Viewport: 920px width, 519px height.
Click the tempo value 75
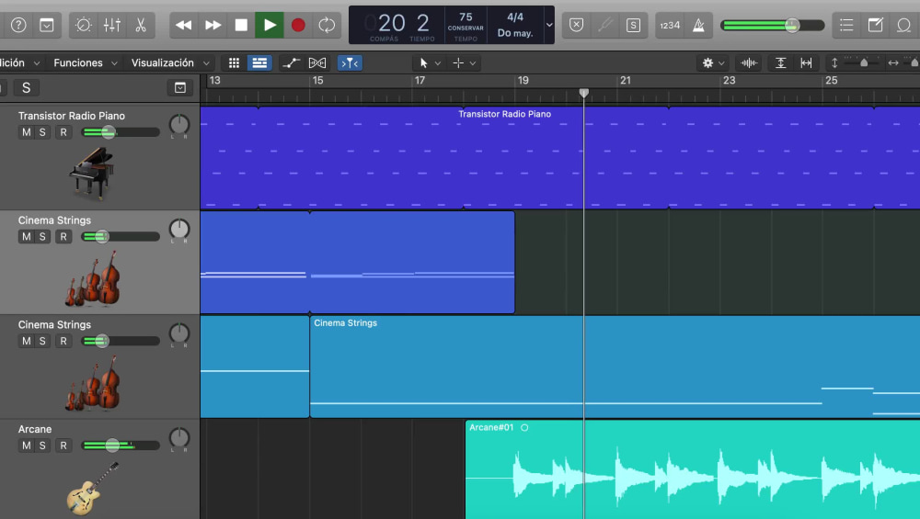coord(466,17)
